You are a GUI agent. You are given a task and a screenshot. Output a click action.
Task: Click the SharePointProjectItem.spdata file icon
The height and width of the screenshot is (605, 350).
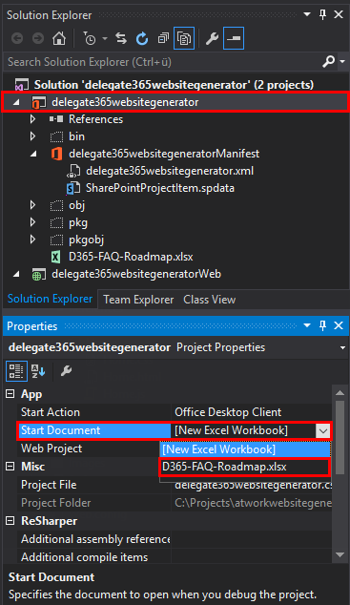click(x=73, y=188)
